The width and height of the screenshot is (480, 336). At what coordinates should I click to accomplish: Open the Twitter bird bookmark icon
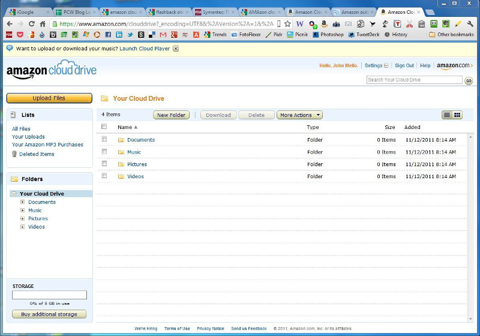pos(130,35)
